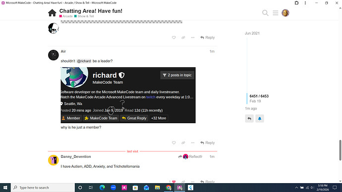View the Reflectfr in-reply-to indicator
342x192 pixels.
click(x=190, y=156)
